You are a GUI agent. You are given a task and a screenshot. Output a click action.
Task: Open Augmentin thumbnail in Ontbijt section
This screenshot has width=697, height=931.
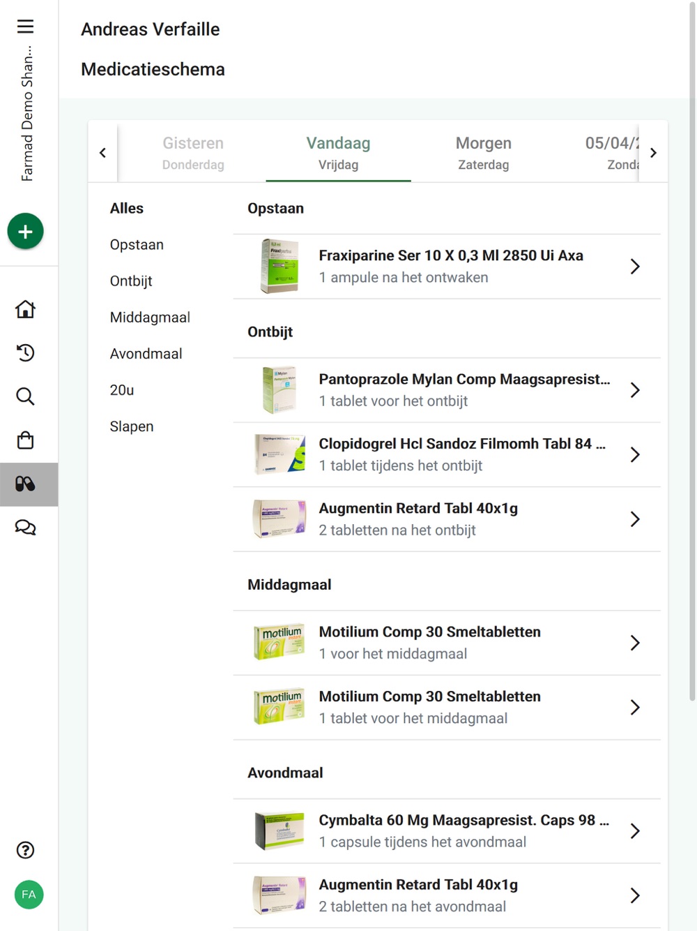pyautogui.click(x=279, y=519)
